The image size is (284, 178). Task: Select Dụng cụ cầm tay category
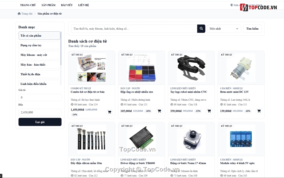click(x=39, y=45)
